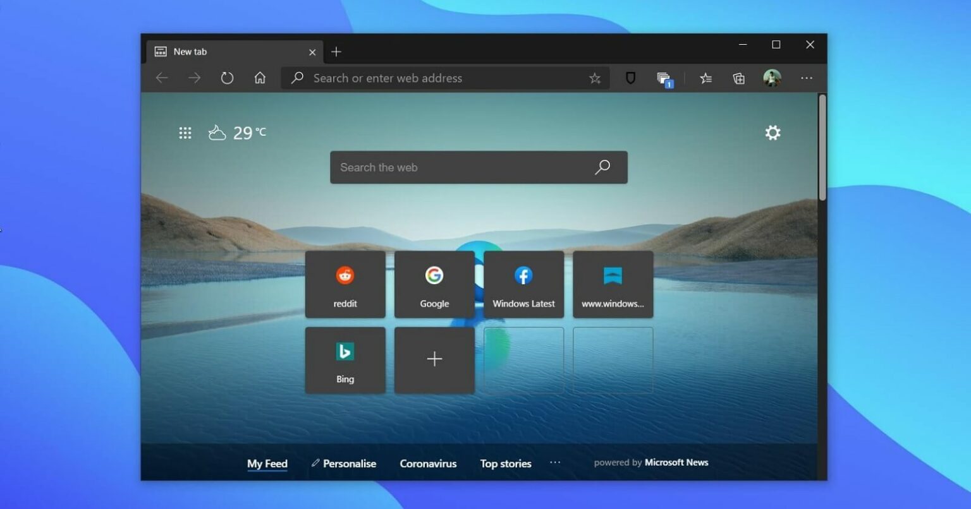This screenshot has width=971, height=509.
Task: Go to the Home page icon
Action: click(x=260, y=78)
